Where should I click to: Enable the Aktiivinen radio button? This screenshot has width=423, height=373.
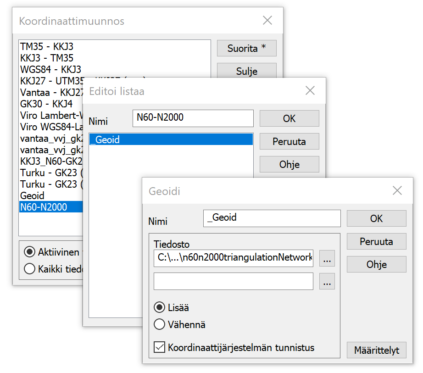point(30,252)
